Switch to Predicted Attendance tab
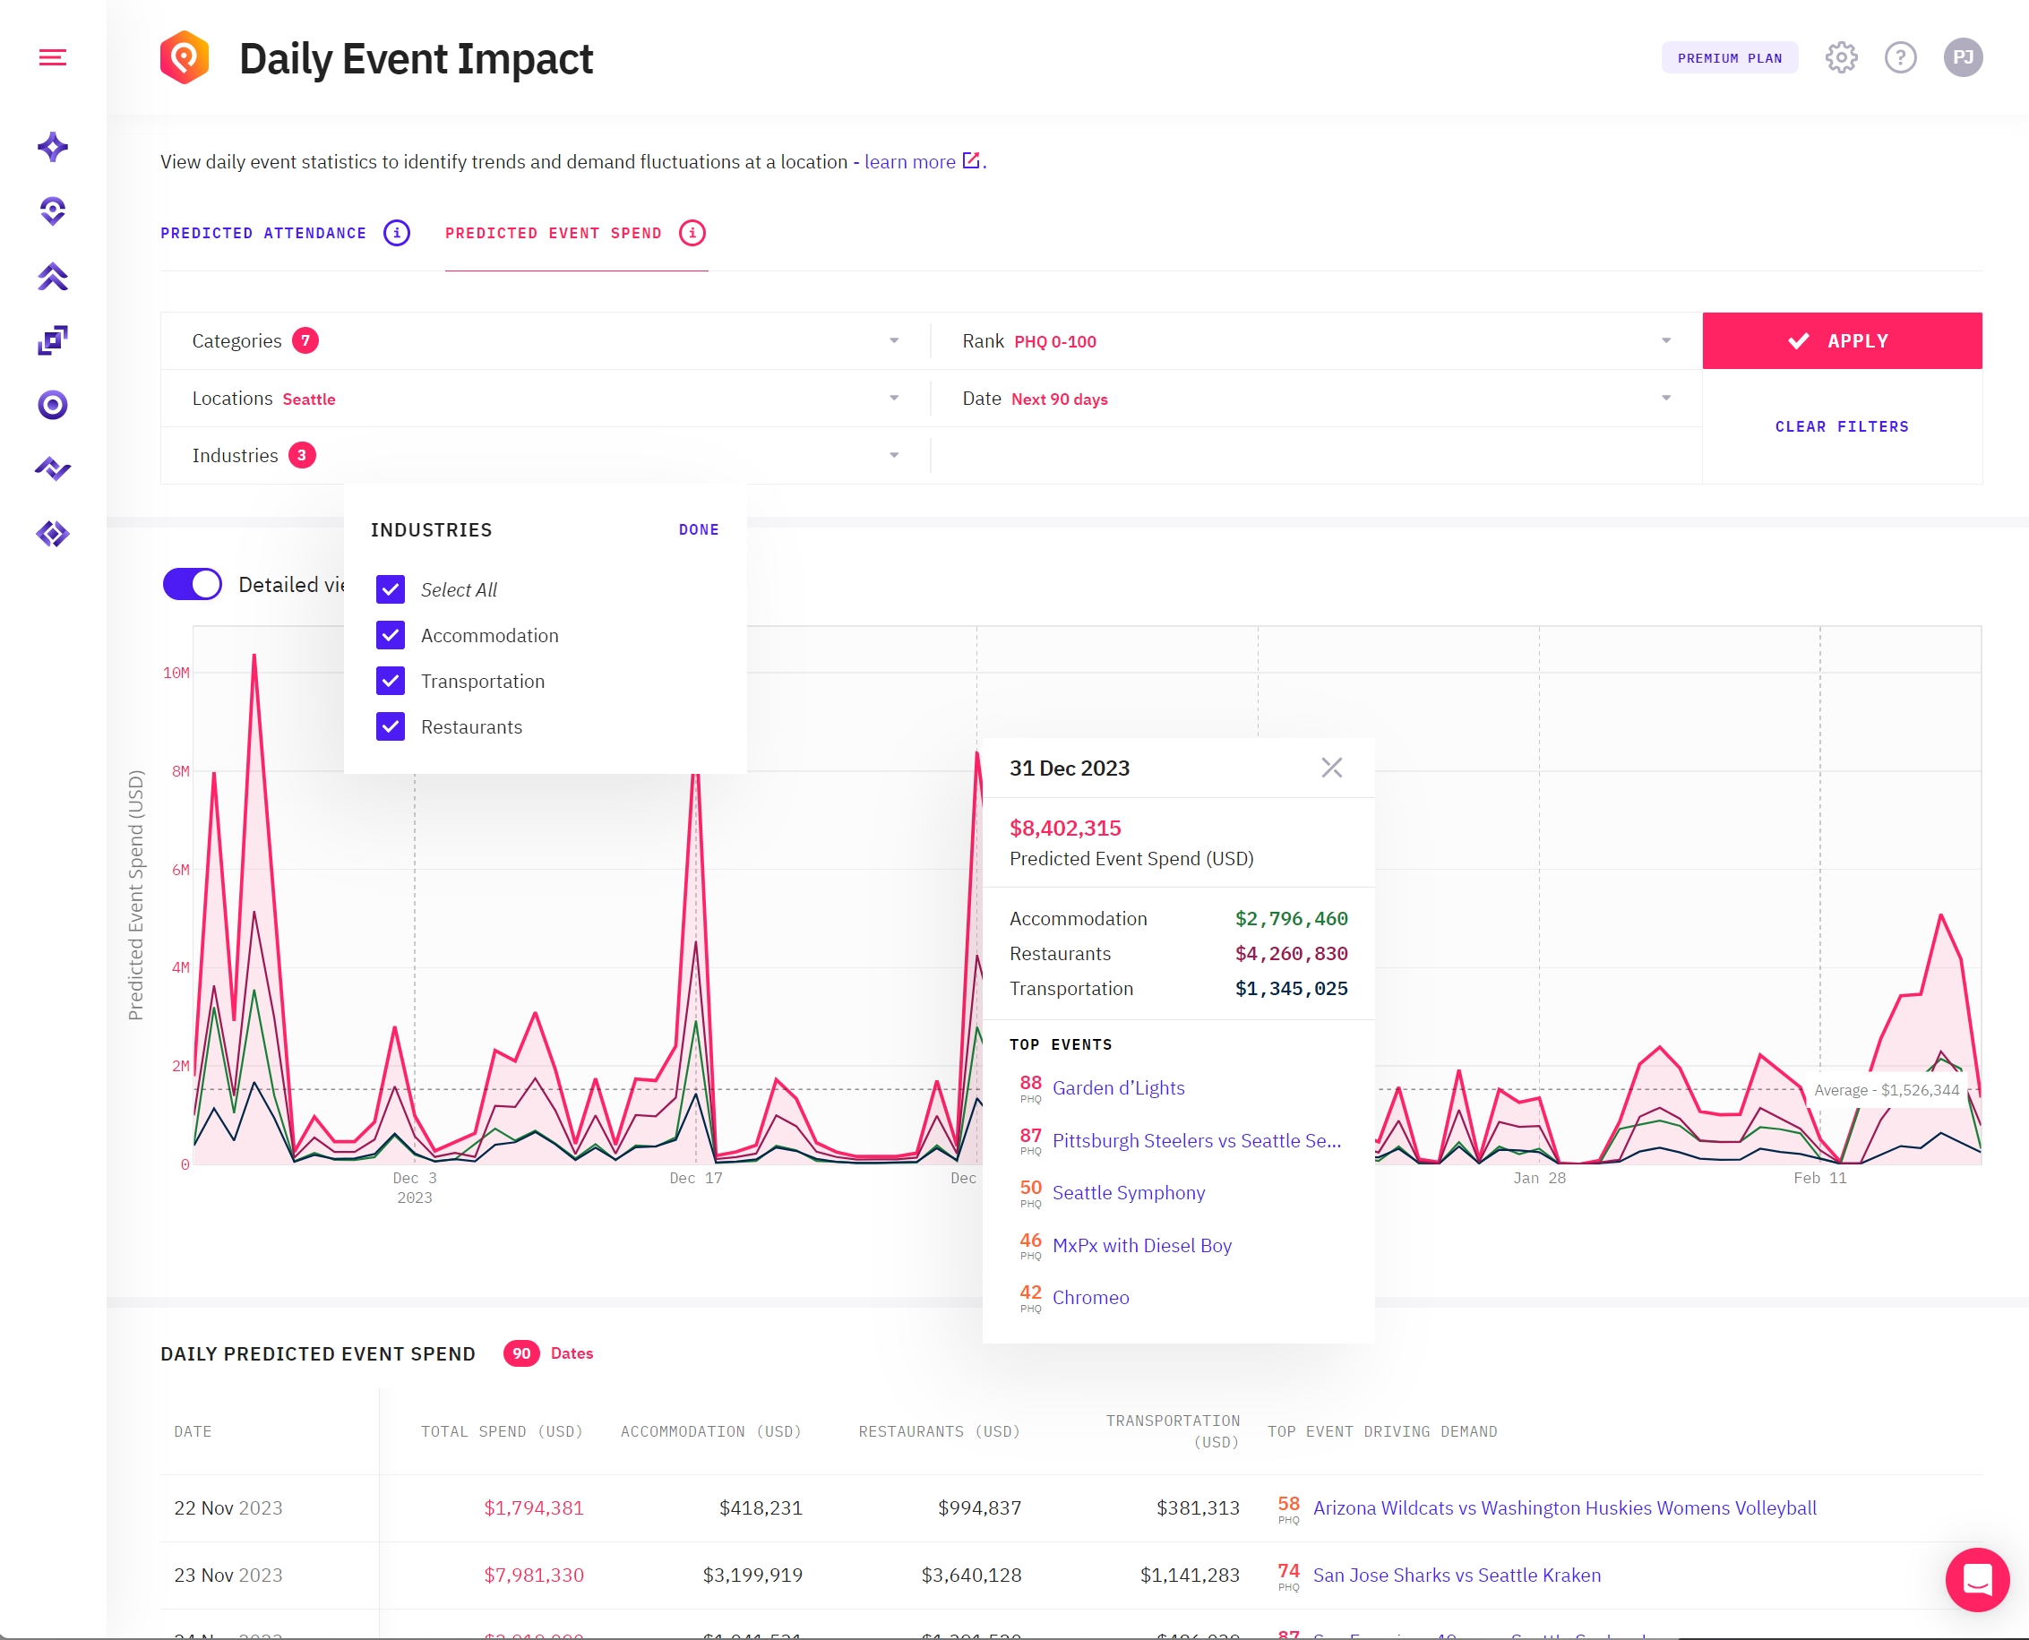2029x1640 pixels. 263,234
